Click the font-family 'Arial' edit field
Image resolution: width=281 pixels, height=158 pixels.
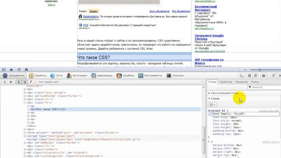246,114
